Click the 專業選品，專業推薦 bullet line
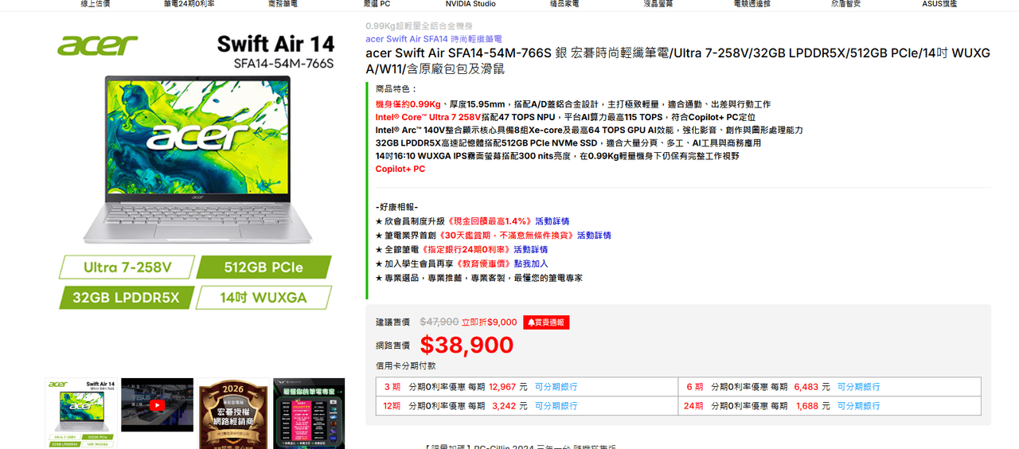Screen dimensions: 1019x449 tap(478, 279)
